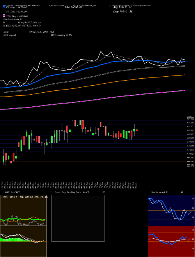This screenshot has width=195, height=257.
Task: Click the blue 20 Day legend swatch
Action: click(4, 7)
